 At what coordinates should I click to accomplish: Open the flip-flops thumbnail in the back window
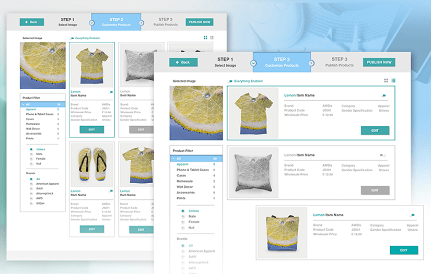[x=92, y=165]
